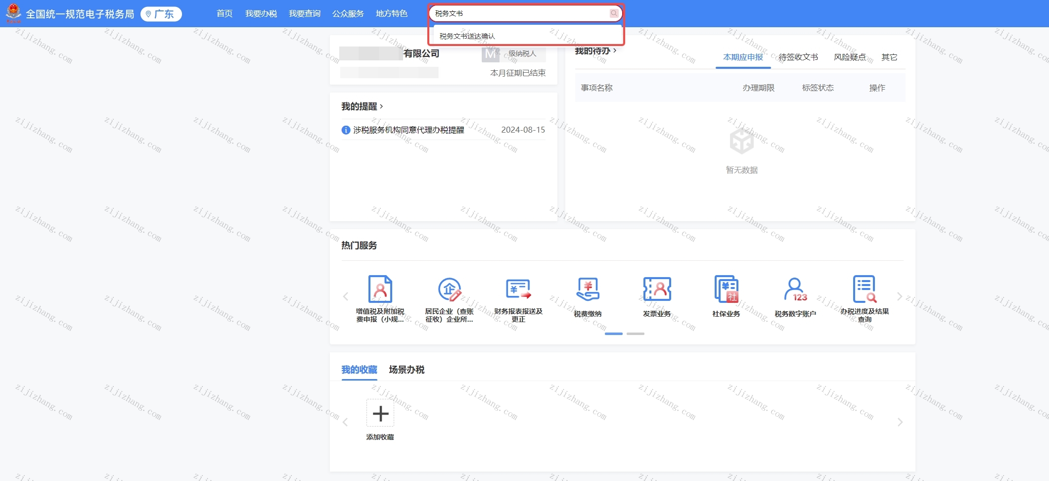Click second page indicator of 热门服务 carousel
The width and height of the screenshot is (1049, 481).
[x=636, y=334]
